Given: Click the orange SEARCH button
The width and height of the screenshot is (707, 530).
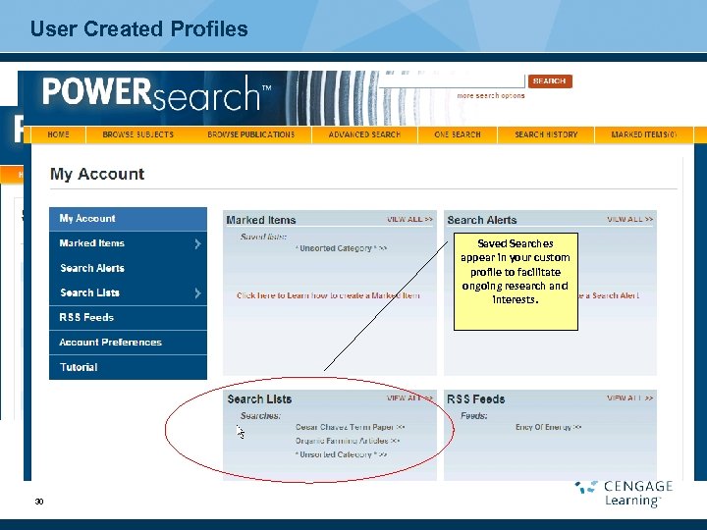Looking at the screenshot, I should point(550,81).
